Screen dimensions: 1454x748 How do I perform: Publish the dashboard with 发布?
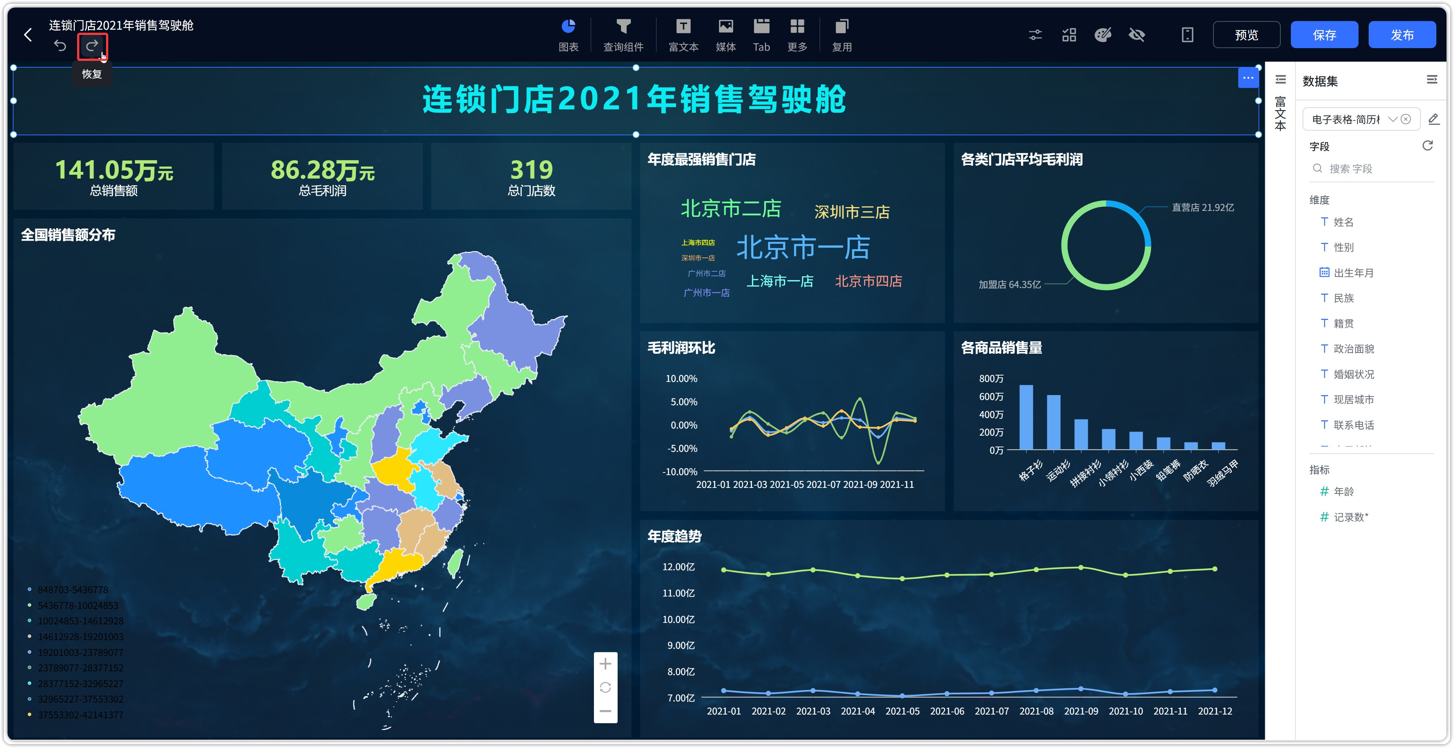point(1402,35)
